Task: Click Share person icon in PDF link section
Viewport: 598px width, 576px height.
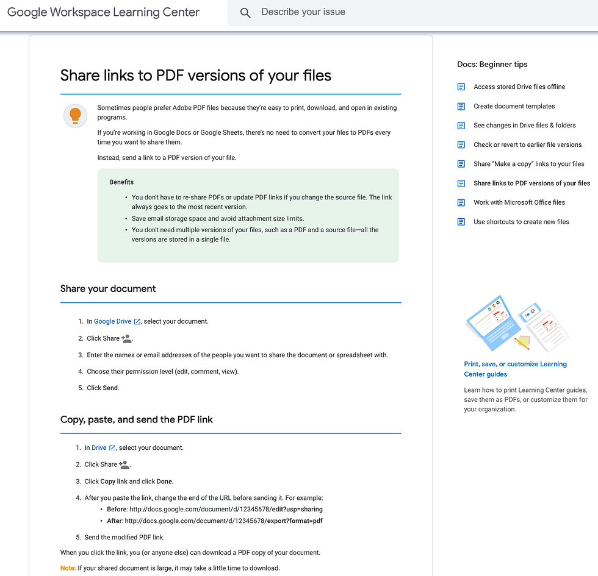Action: click(x=124, y=464)
